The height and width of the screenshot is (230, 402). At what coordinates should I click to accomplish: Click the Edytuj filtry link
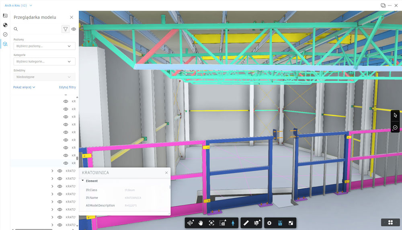pos(67,87)
